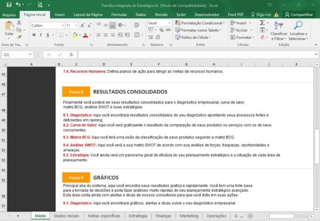The height and width of the screenshot is (221, 320).
Task: Click the vertical scrollbar thumb
Action: [x=317, y=146]
